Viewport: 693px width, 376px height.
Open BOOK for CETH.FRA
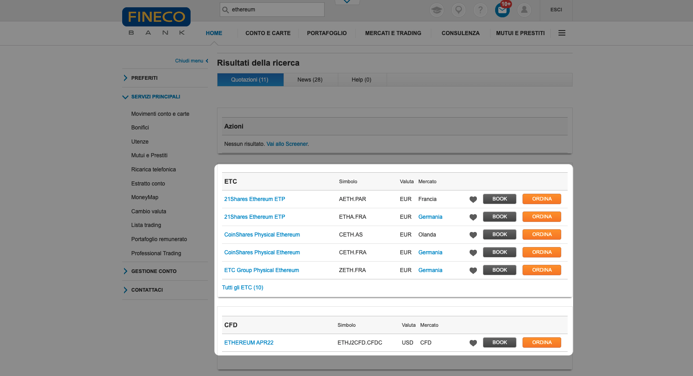tap(500, 252)
